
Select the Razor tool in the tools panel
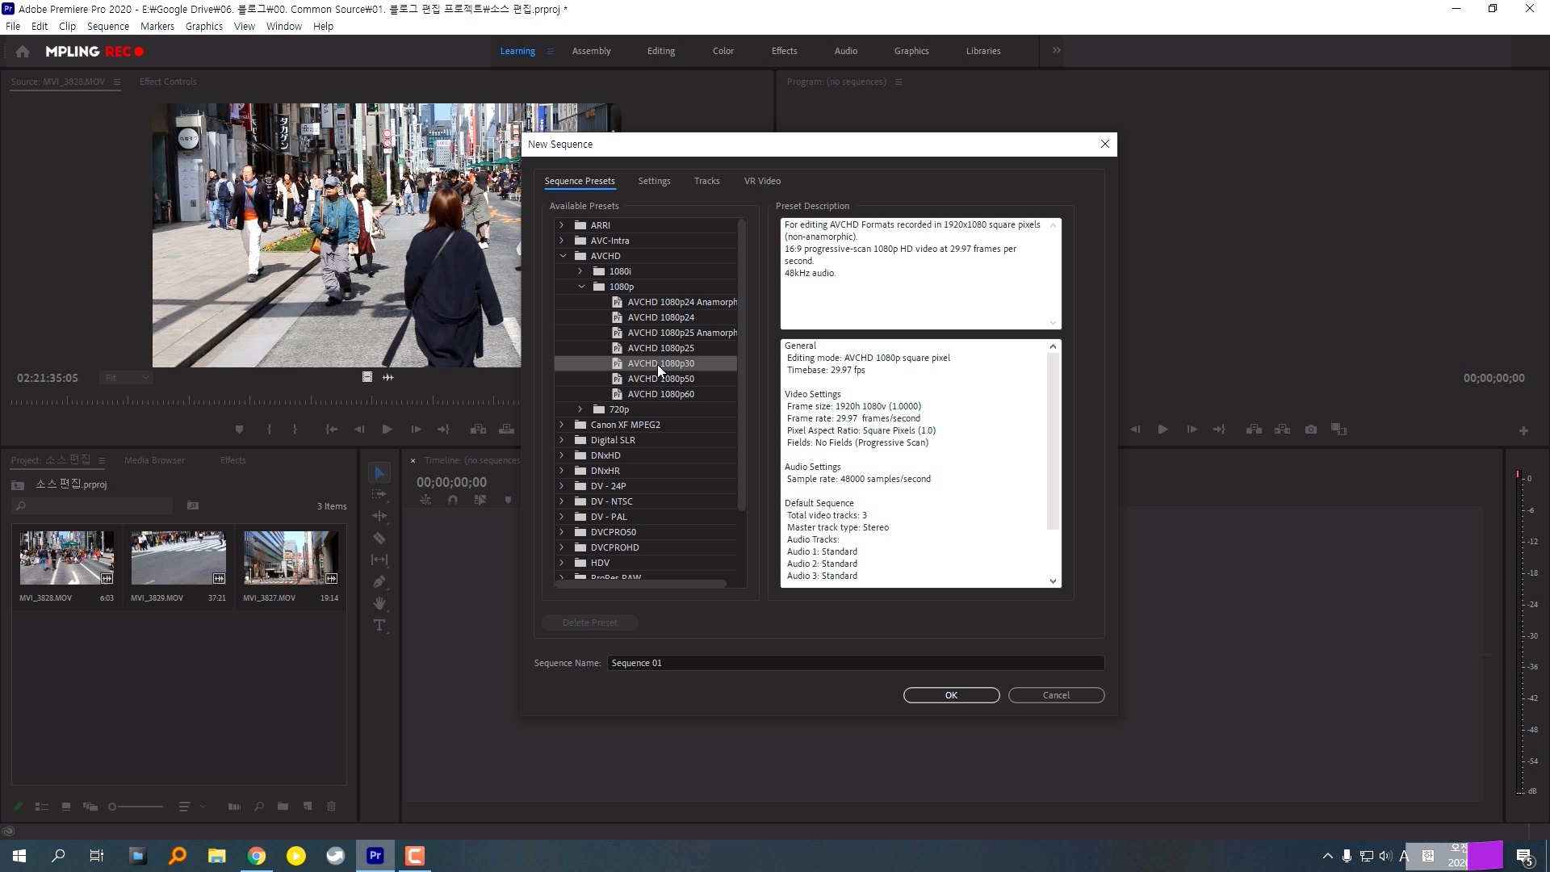(379, 539)
